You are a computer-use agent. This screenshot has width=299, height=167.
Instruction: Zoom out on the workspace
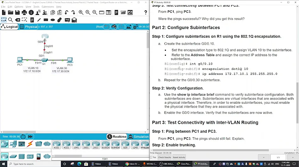pos(95,12)
